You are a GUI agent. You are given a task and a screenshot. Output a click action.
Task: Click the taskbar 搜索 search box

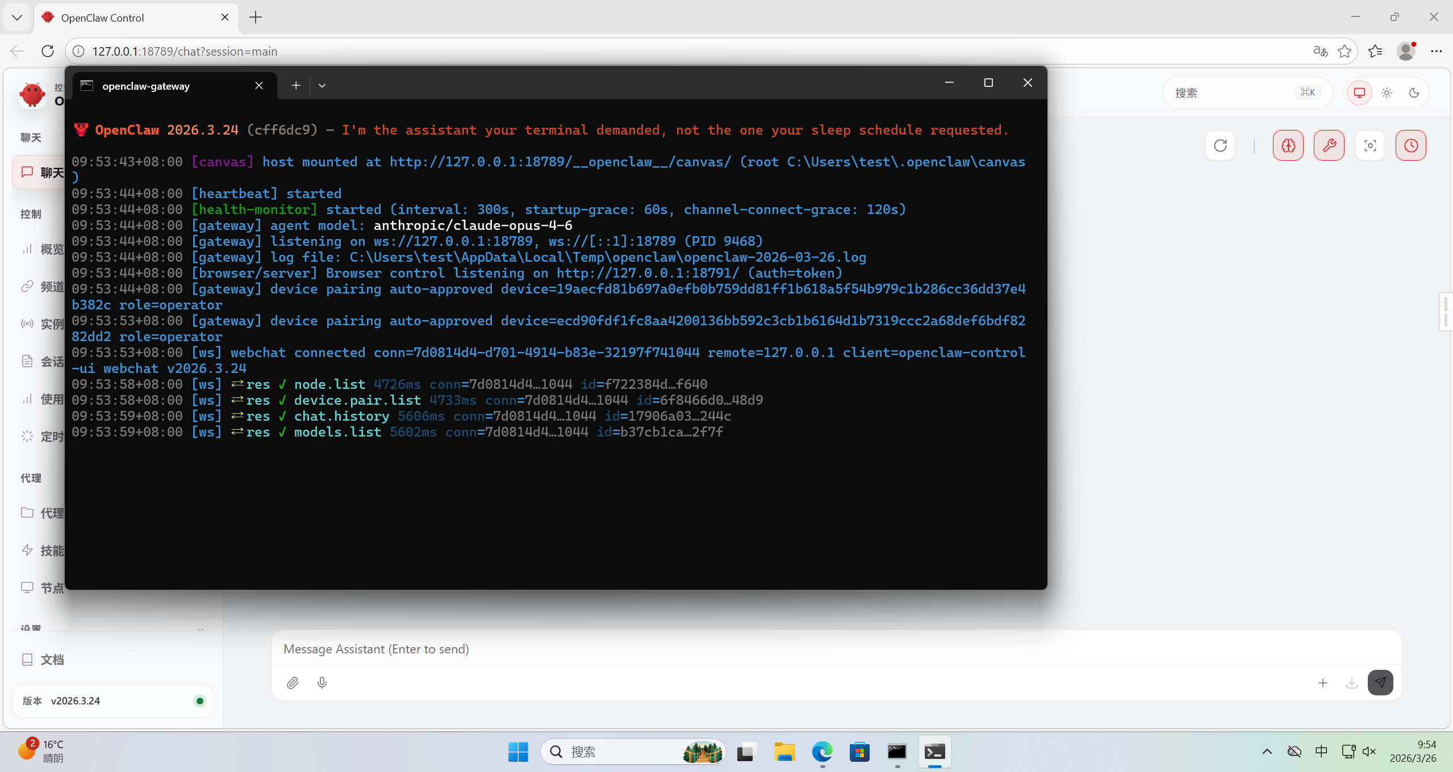coord(633,752)
